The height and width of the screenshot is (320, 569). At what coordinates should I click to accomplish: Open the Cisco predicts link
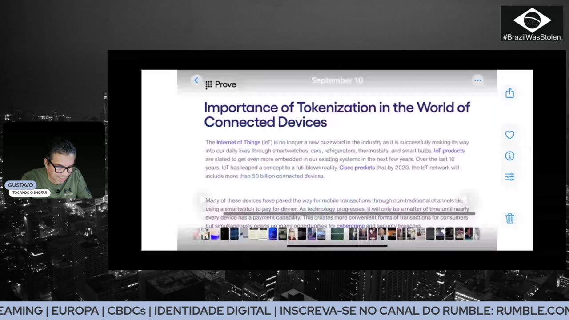[357, 168]
